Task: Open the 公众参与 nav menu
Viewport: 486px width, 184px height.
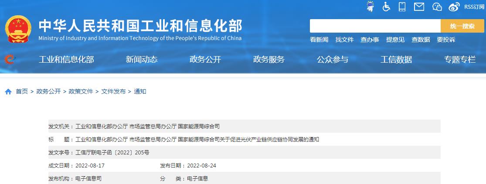Action: coord(333,59)
